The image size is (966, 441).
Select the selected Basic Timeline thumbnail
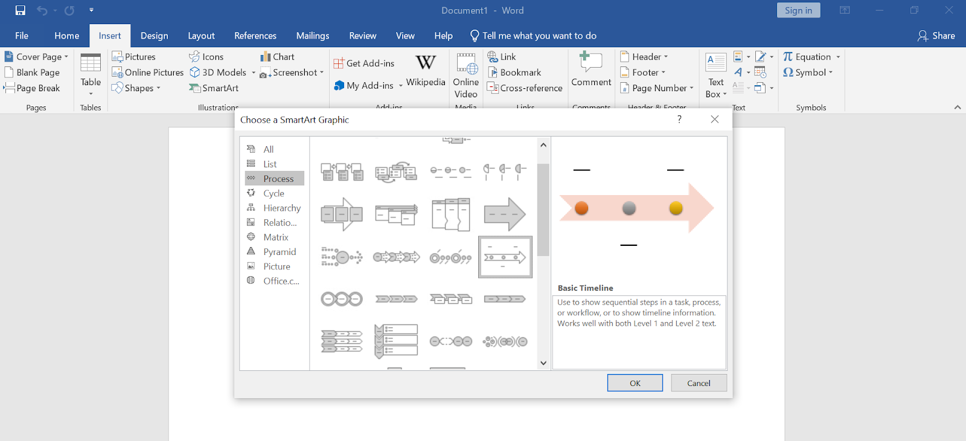point(505,257)
